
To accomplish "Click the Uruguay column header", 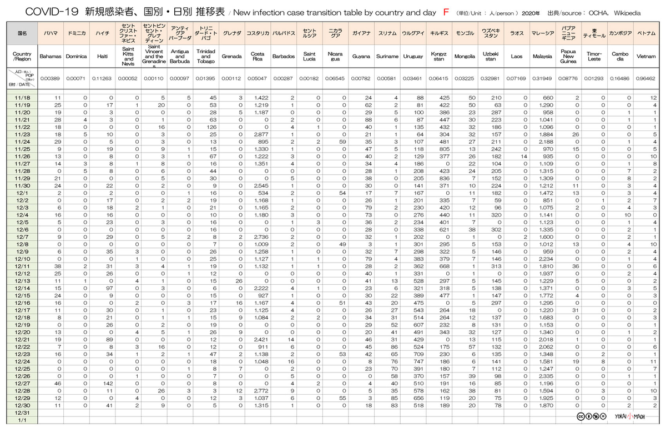I will click(413, 57).
